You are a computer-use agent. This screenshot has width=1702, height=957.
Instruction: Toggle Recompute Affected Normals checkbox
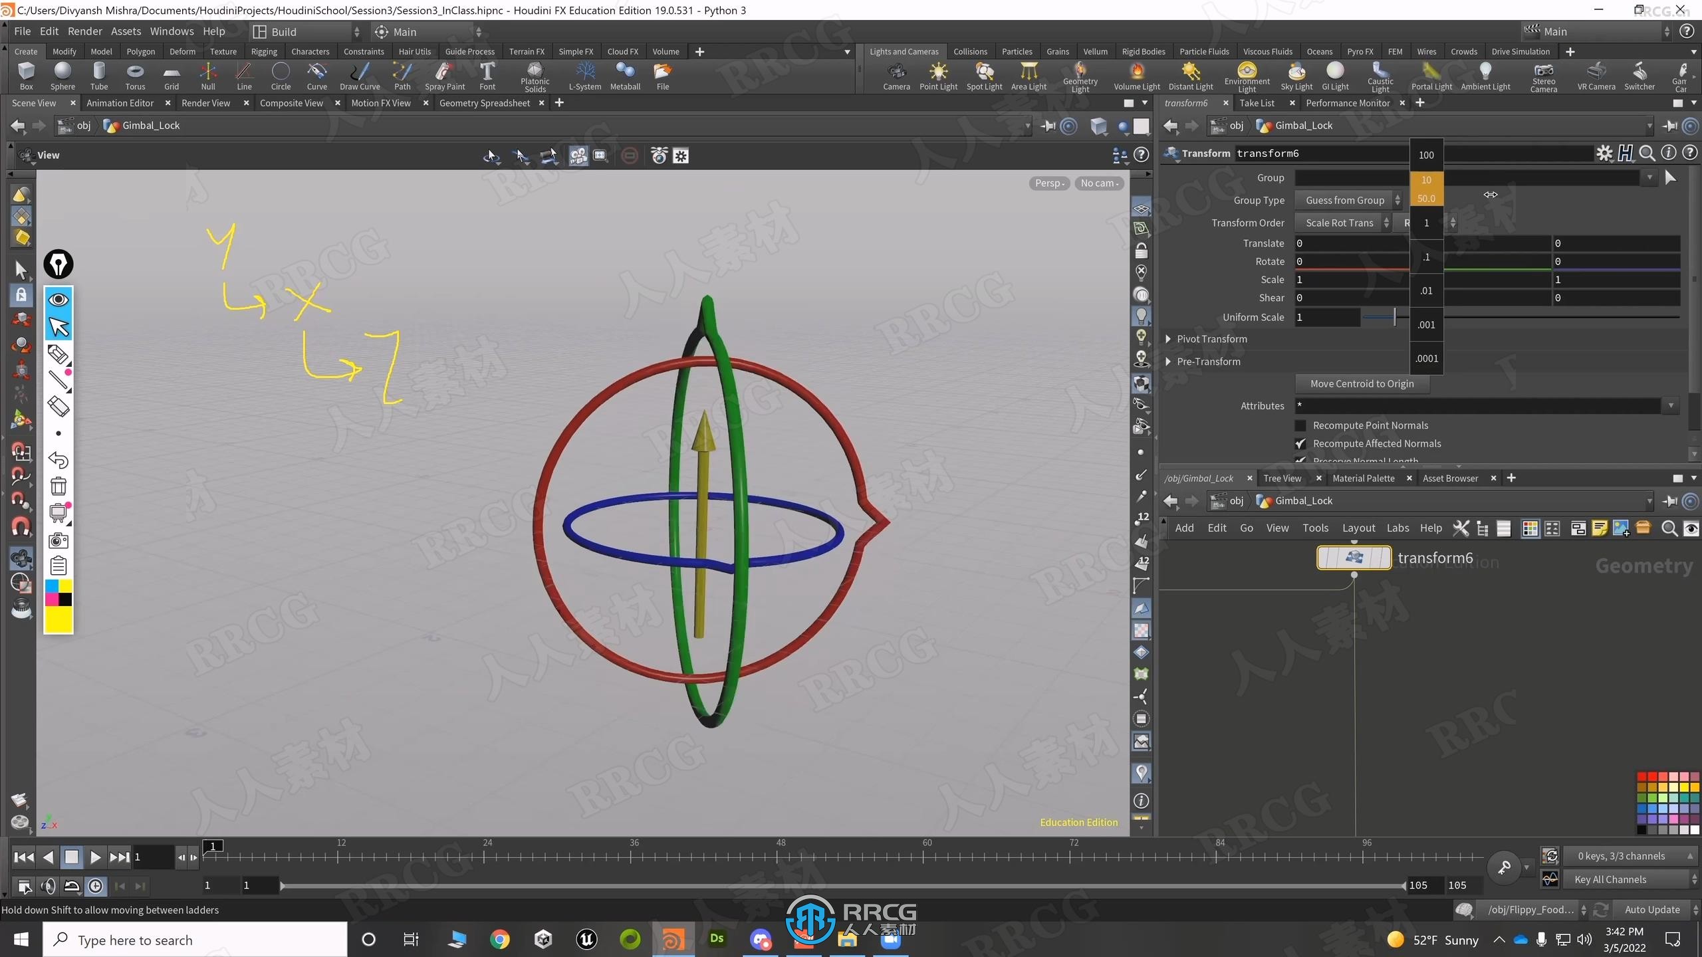(x=1301, y=443)
